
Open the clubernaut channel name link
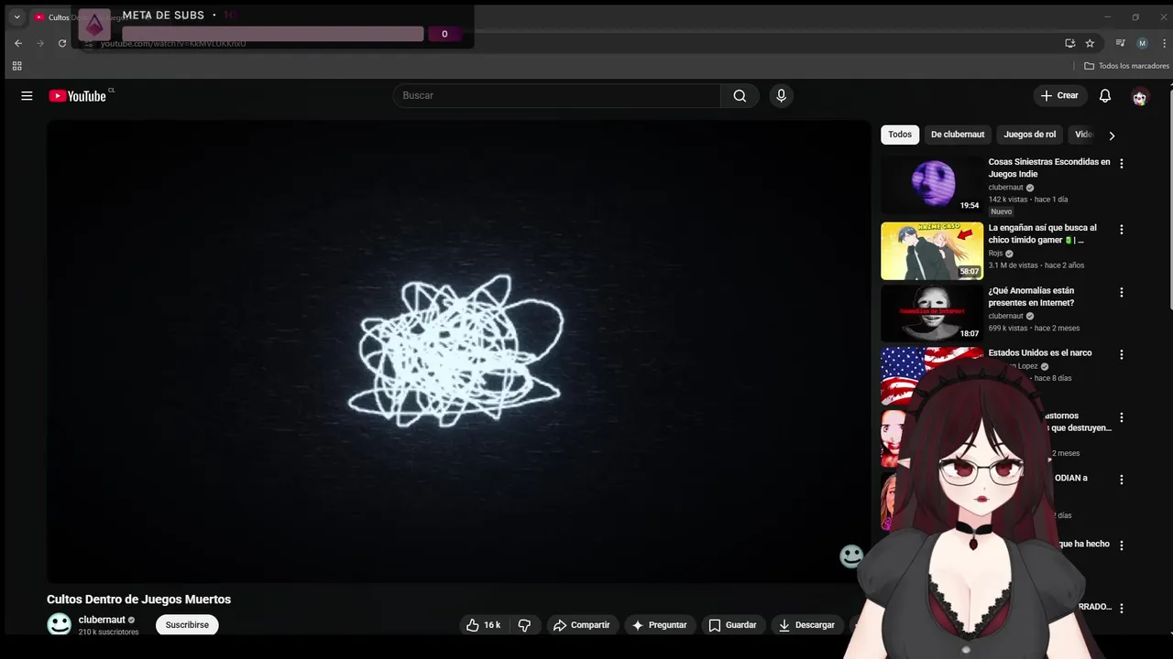(102, 620)
